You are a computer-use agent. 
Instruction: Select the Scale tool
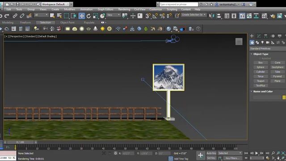95,16
